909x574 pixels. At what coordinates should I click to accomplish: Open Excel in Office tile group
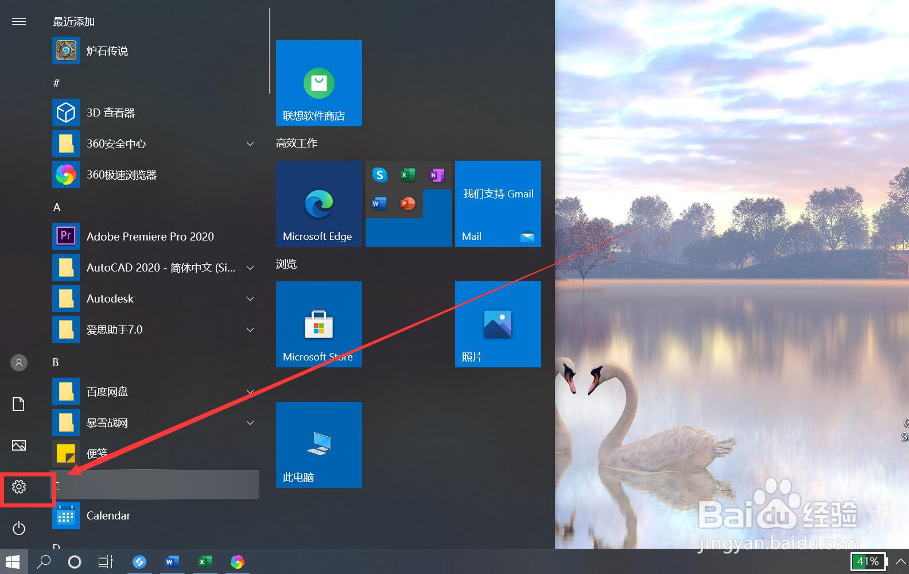pos(408,174)
